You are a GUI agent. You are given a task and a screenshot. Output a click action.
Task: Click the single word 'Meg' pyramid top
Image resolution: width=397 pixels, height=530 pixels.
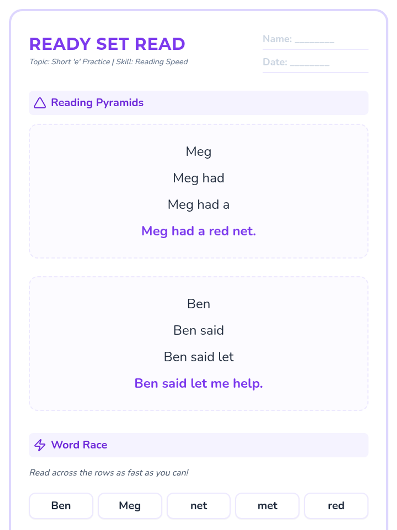pyautogui.click(x=198, y=152)
